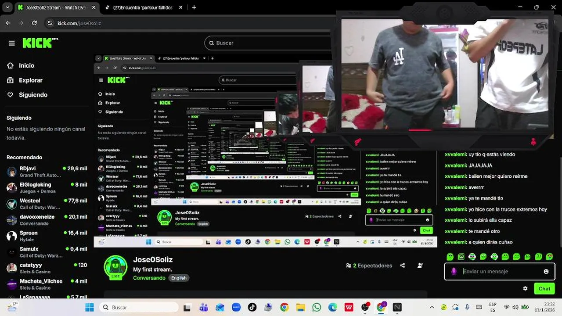This screenshot has height=316, width=562.
Task: Open recommended channel Machete_Vilches
Action: 47,284
